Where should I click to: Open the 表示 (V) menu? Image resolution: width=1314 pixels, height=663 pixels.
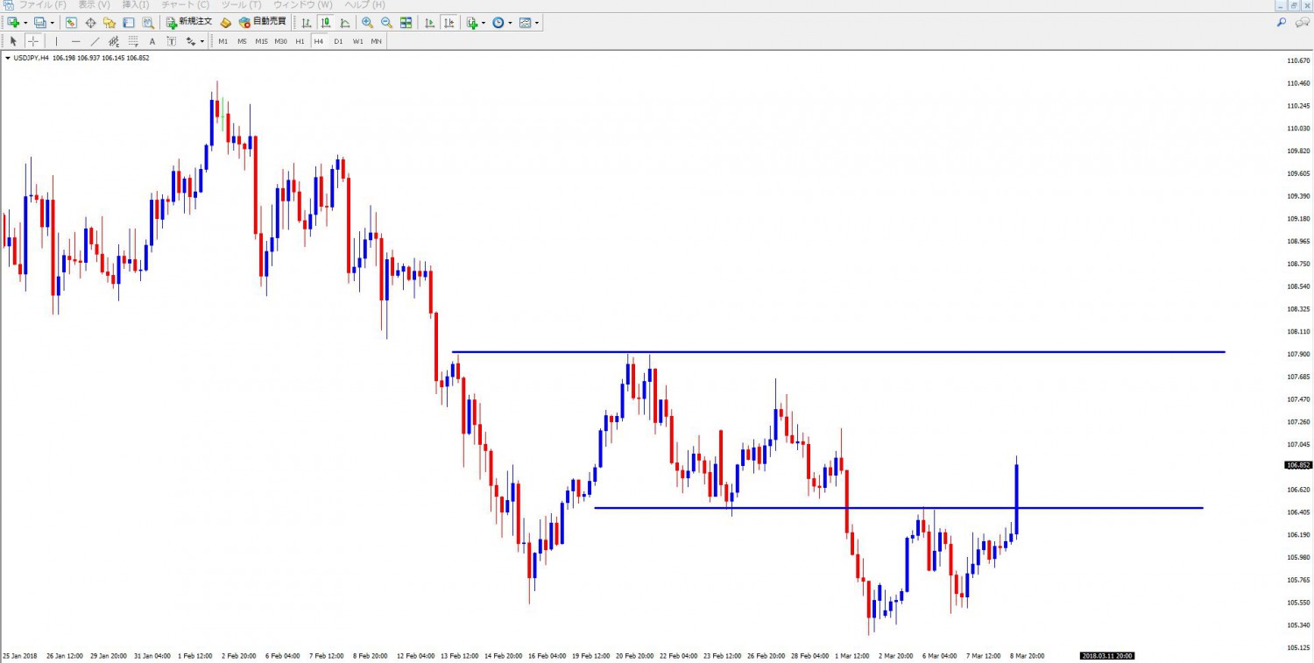tap(94, 5)
